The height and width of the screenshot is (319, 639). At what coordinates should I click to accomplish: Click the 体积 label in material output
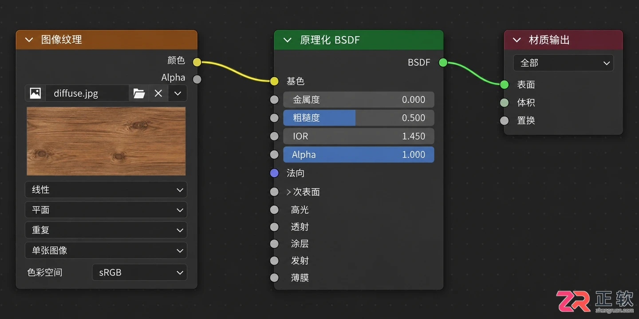click(526, 103)
